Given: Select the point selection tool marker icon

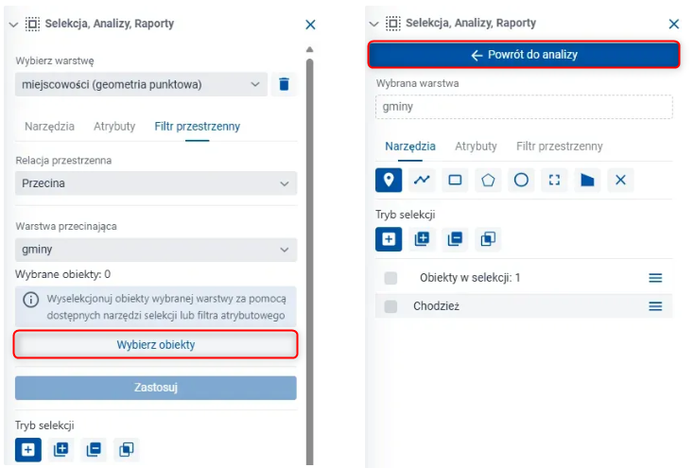Looking at the screenshot, I should click(x=389, y=180).
